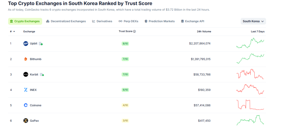Click the Bithumb exchange logo icon
The width and height of the screenshot is (281, 128).
click(x=26, y=59)
